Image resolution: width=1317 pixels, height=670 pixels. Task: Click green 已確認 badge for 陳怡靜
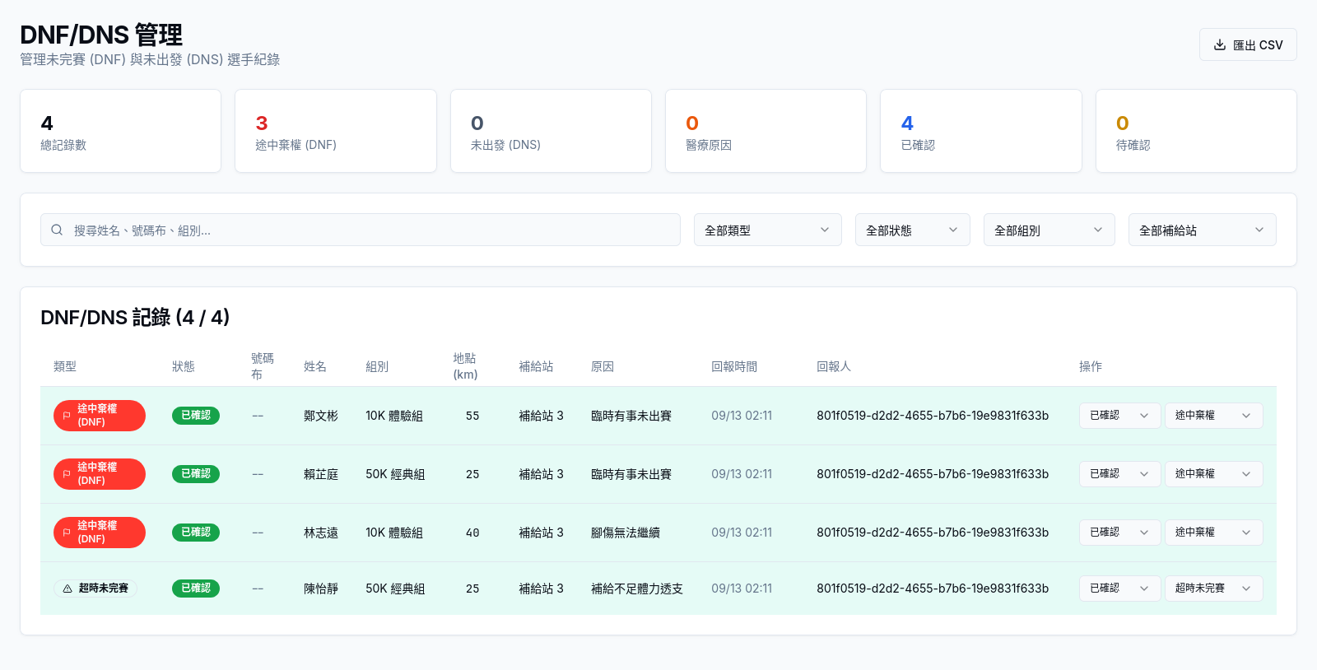(196, 589)
